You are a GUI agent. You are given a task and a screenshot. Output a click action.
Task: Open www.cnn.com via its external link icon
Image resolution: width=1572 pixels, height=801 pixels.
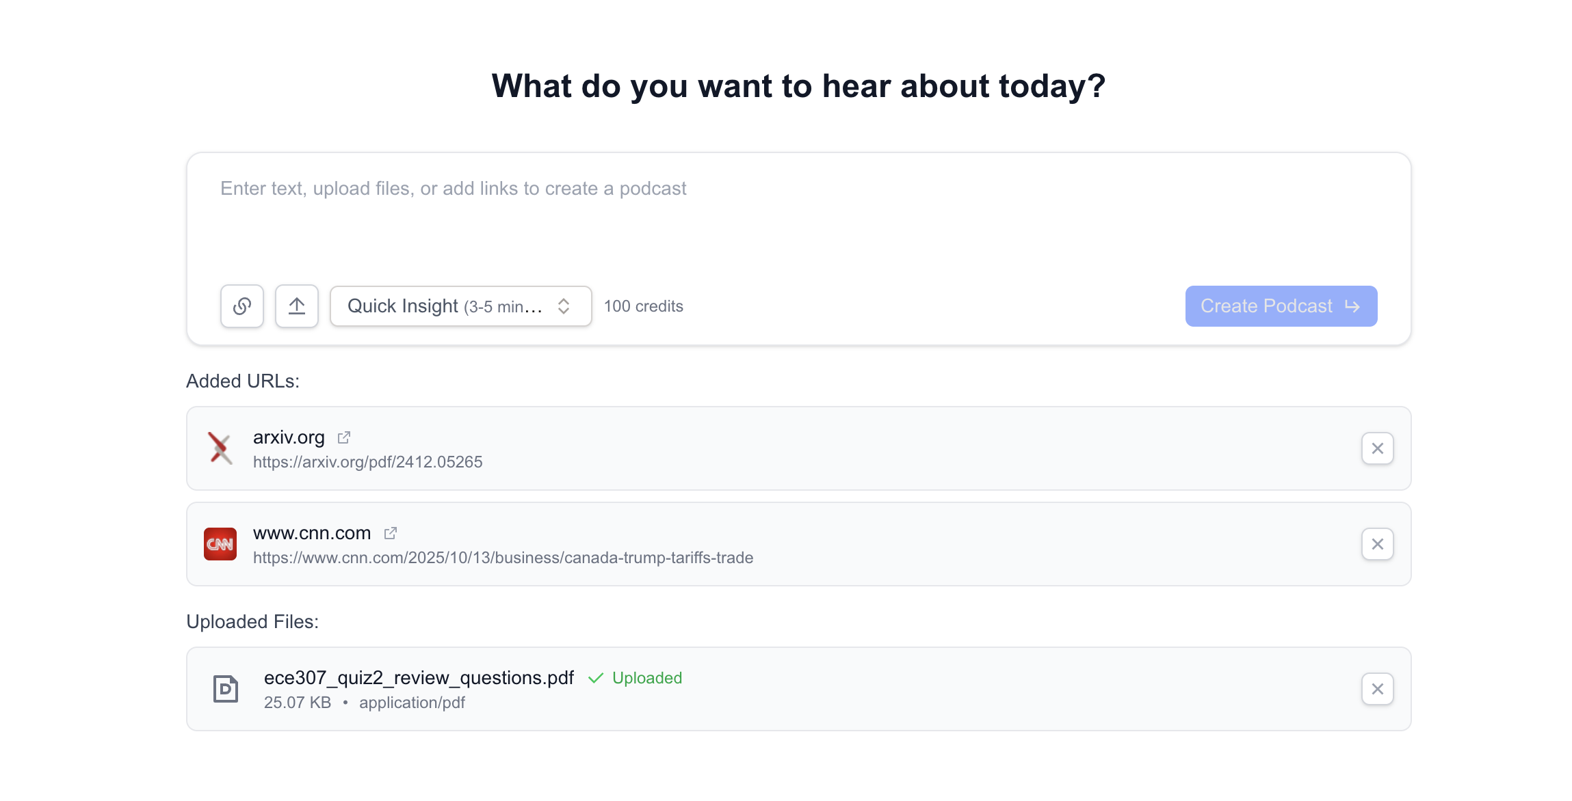click(x=391, y=532)
